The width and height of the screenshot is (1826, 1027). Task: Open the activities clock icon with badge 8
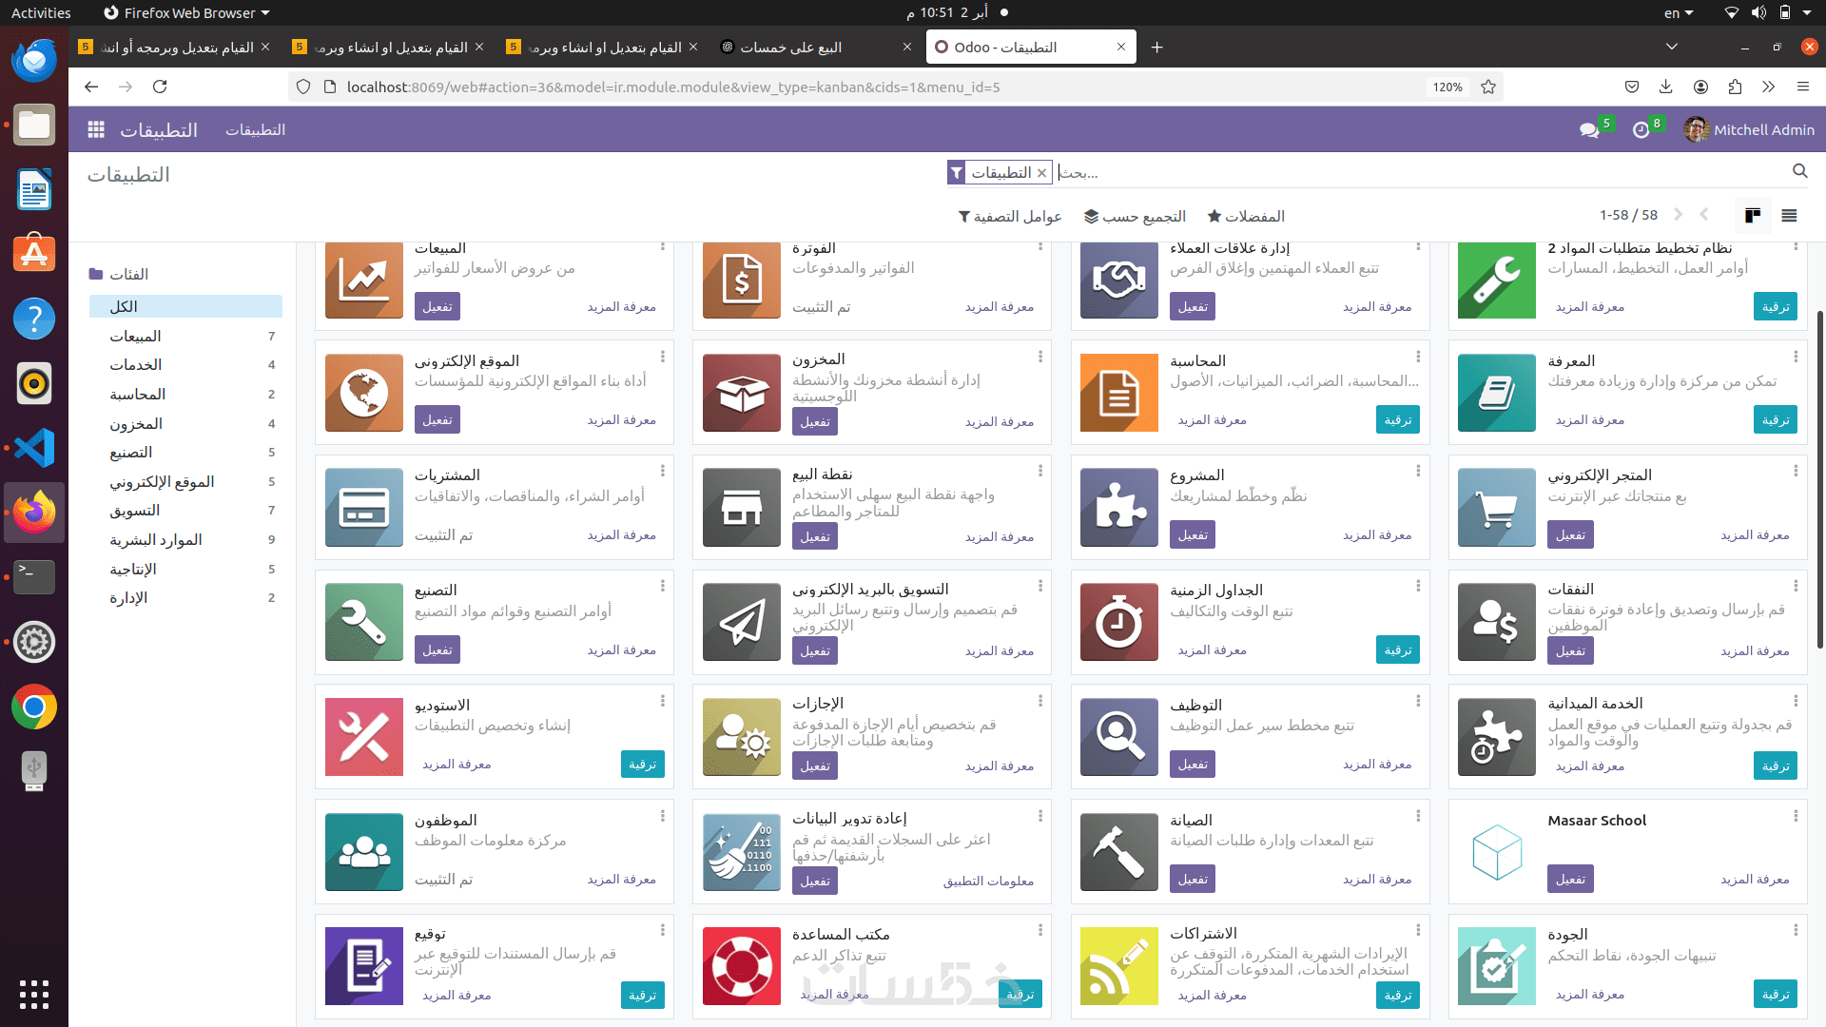[1641, 130]
